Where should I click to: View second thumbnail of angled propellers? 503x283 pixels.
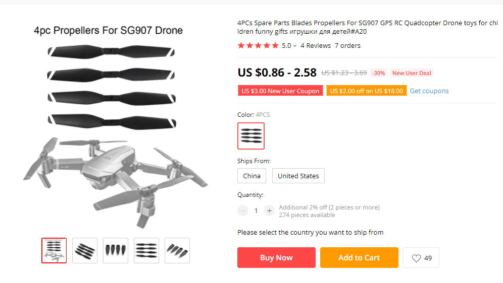(x=85, y=250)
